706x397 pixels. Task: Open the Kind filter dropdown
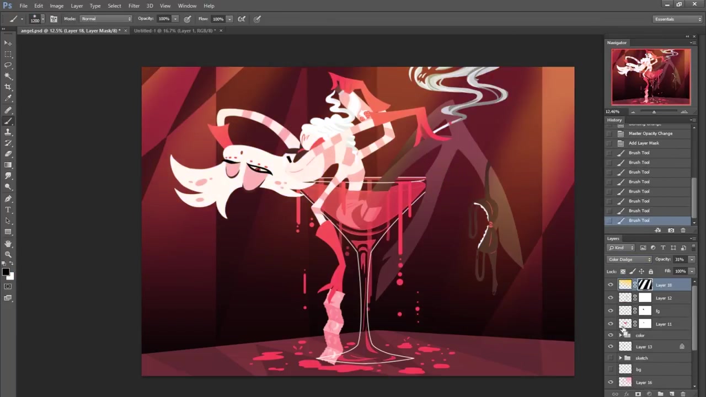pyautogui.click(x=621, y=248)
